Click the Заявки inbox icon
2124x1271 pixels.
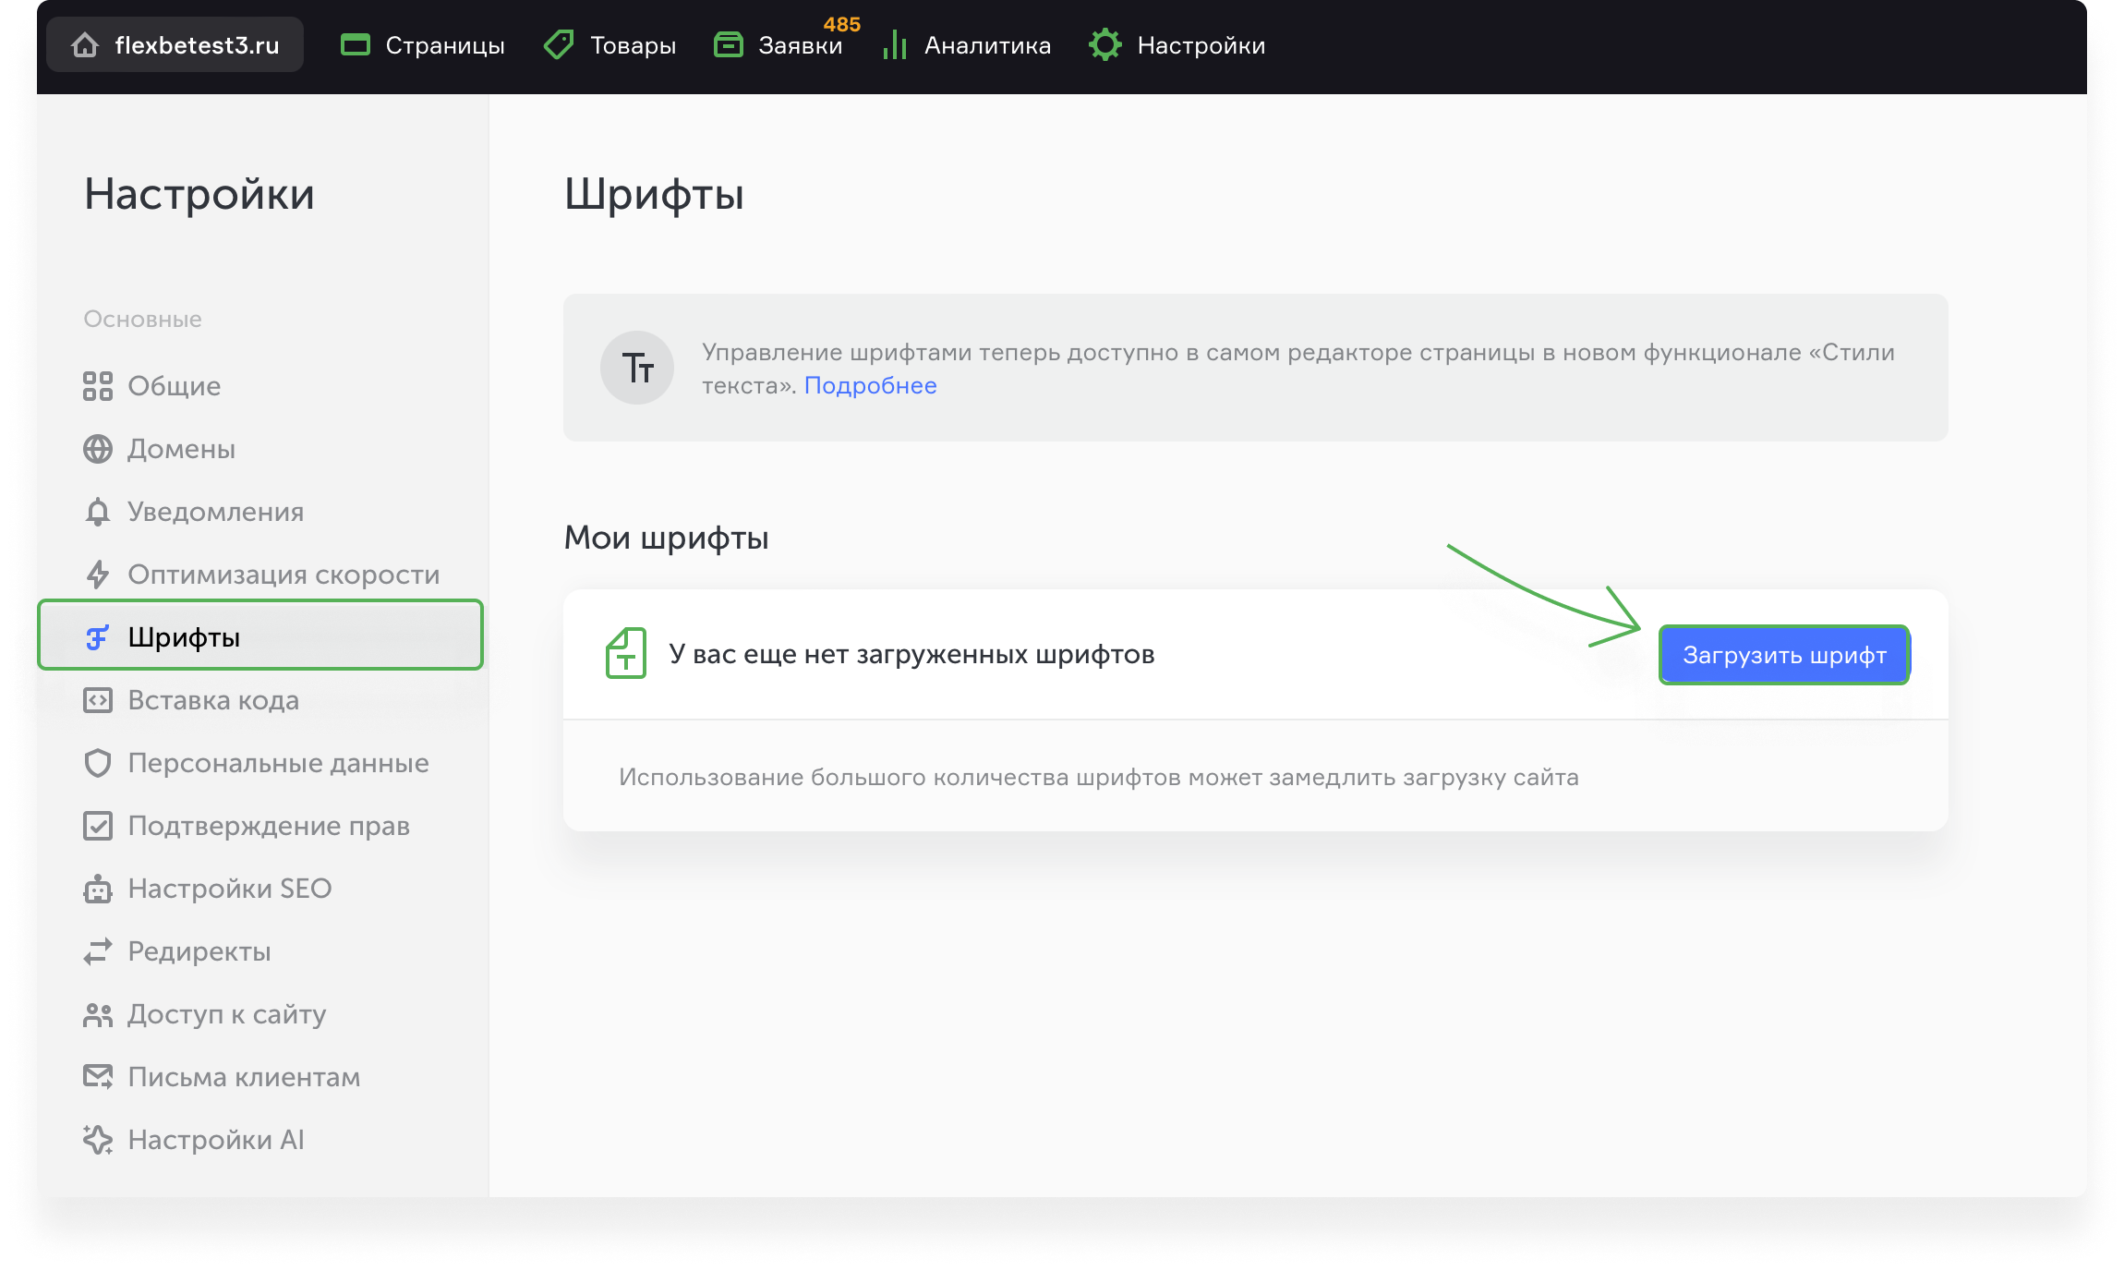coord(729,44)
